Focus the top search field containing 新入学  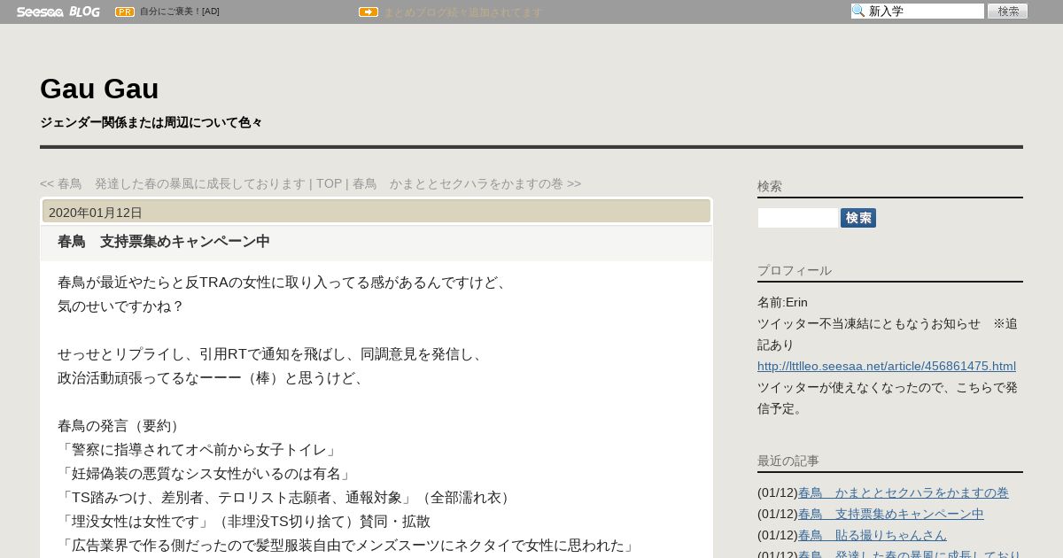[918, 11]
